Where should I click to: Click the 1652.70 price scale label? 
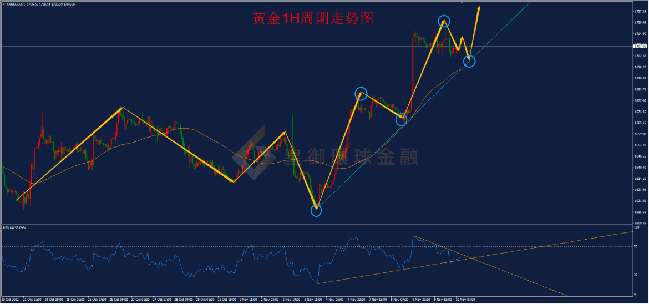[640, 145]
